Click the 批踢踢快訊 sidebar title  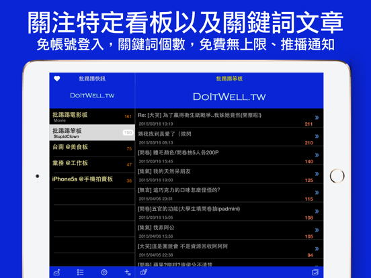point(92,79)
